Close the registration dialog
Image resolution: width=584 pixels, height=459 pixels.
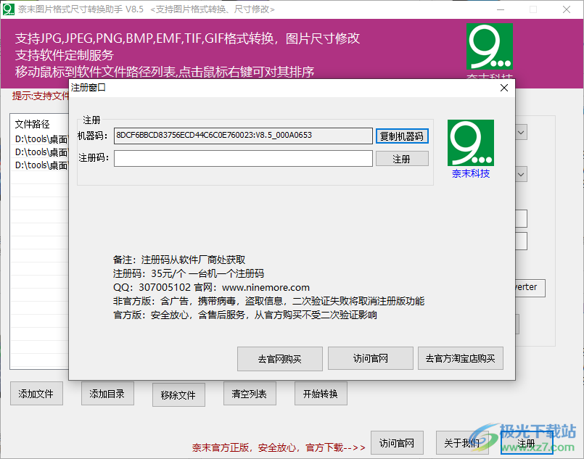(504, 88)
